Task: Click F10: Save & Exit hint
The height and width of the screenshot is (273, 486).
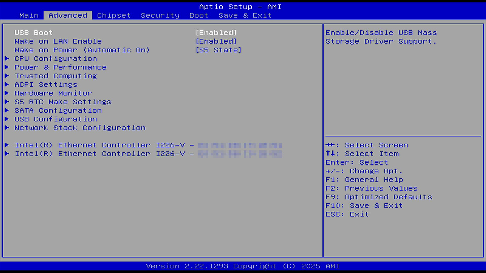Action: [x=364, y=206]
